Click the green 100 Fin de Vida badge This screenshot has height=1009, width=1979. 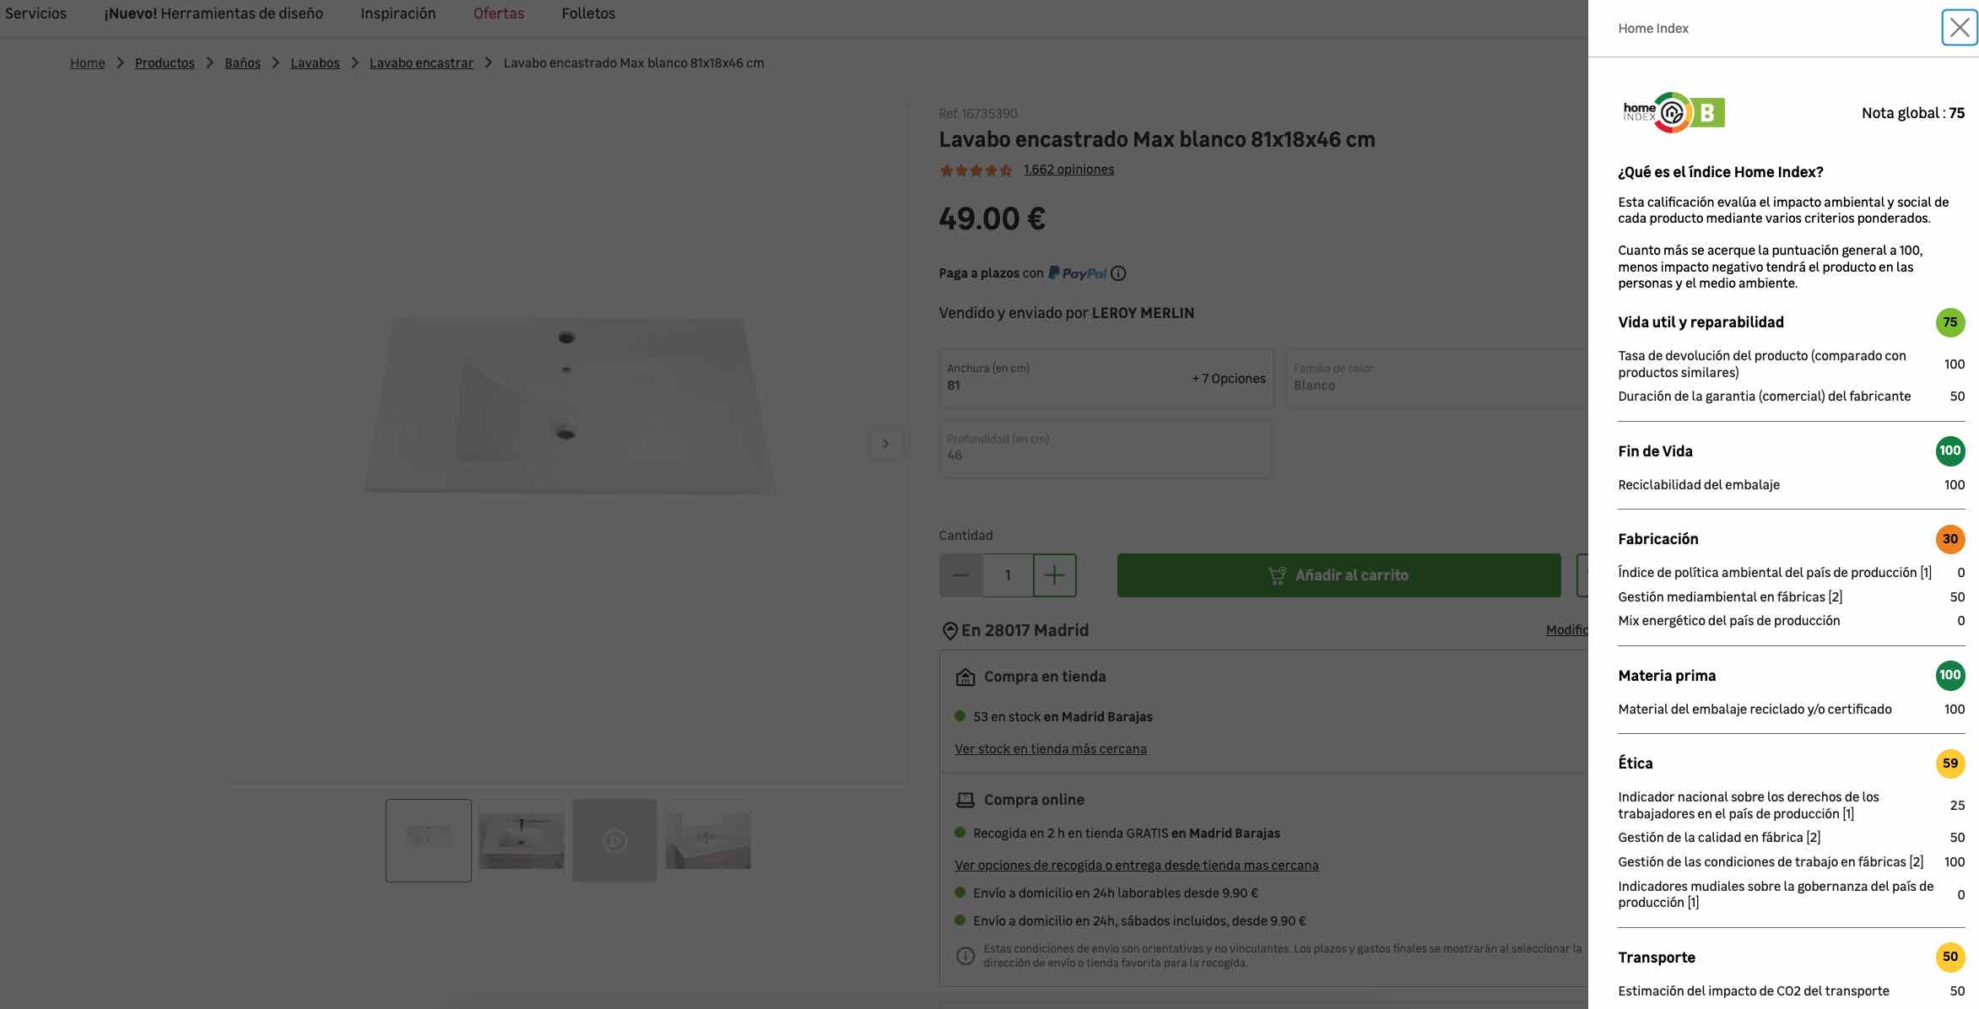(1950, 451)
